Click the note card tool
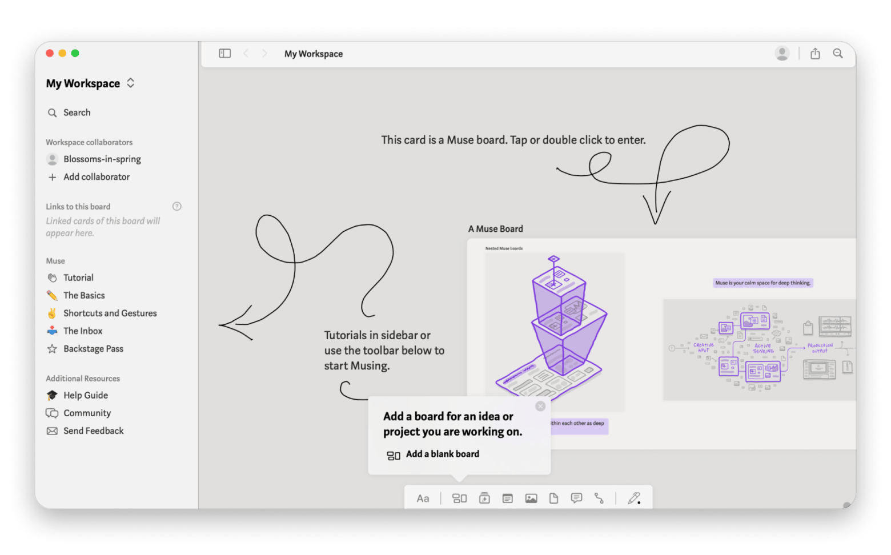The image size is (891, 555). 508,498
